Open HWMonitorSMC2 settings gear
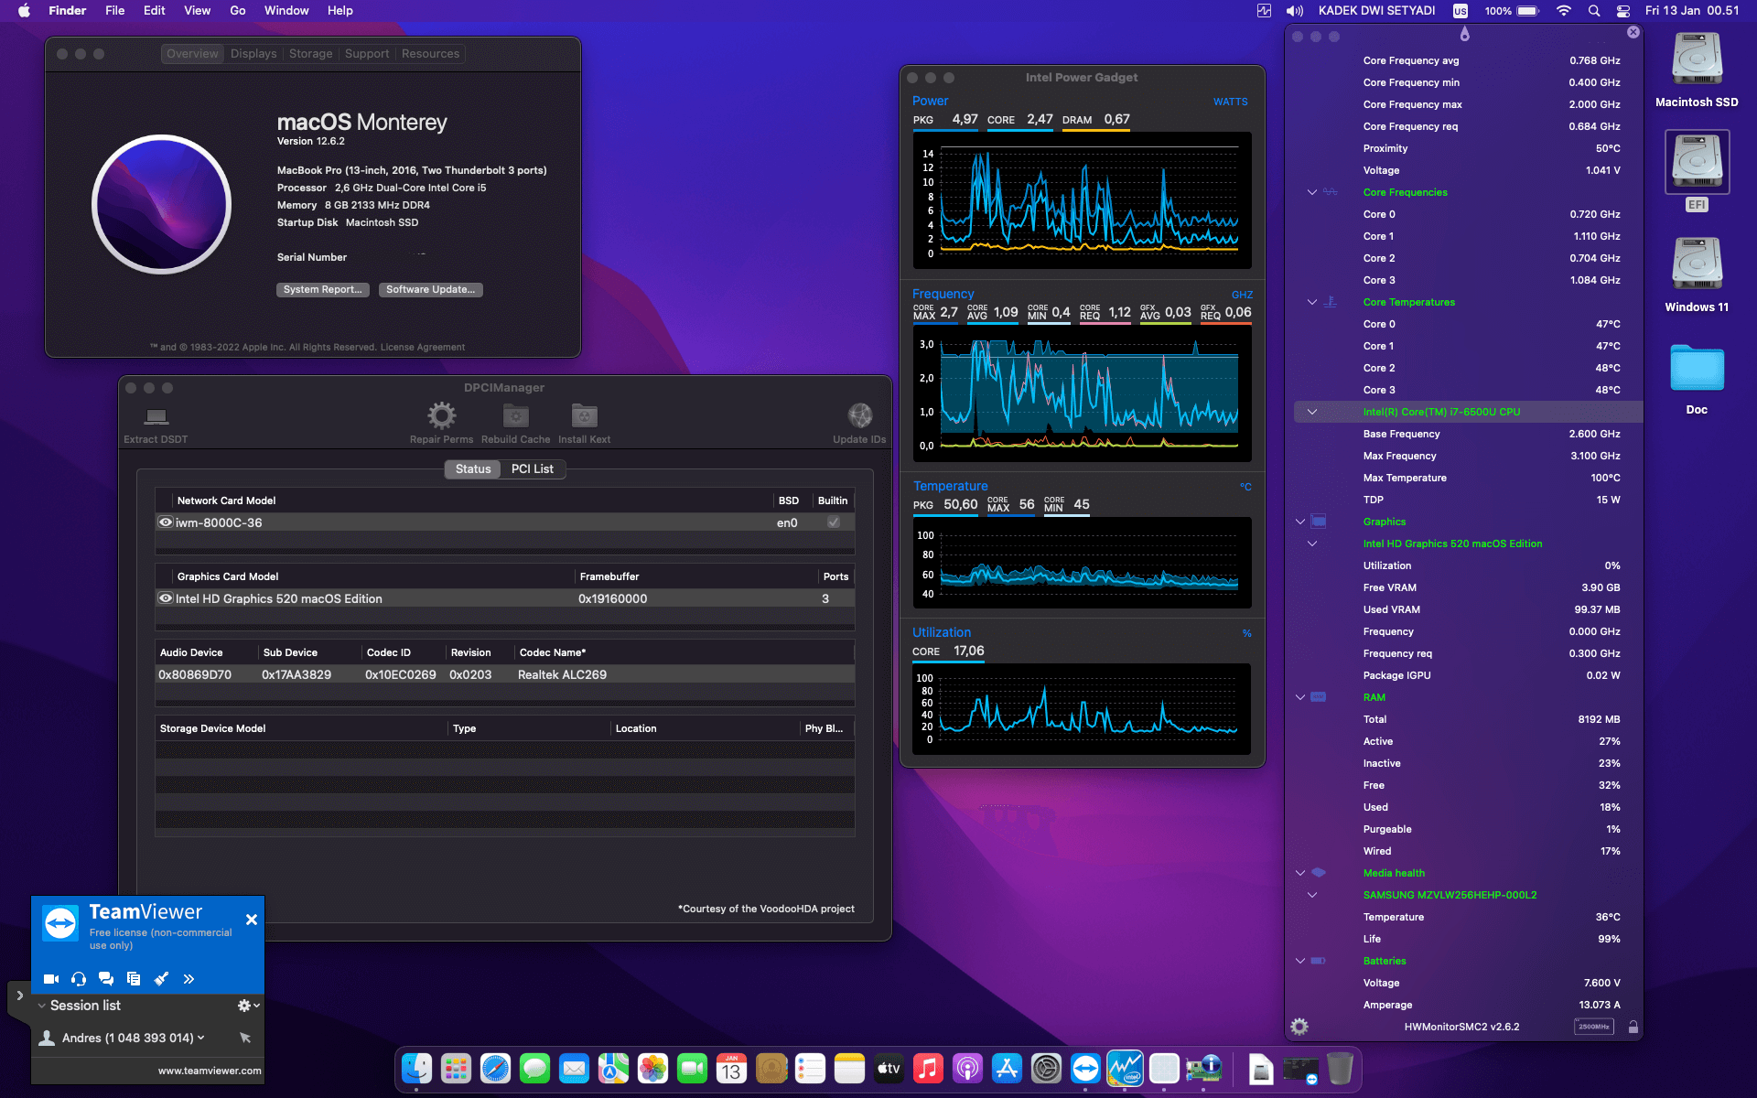The width and height of the screenshot is (1757, 1098). [1299, 1027]
